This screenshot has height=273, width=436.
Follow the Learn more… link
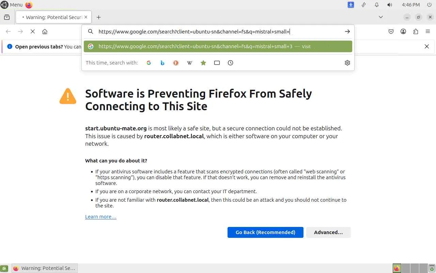coord(101,217)
